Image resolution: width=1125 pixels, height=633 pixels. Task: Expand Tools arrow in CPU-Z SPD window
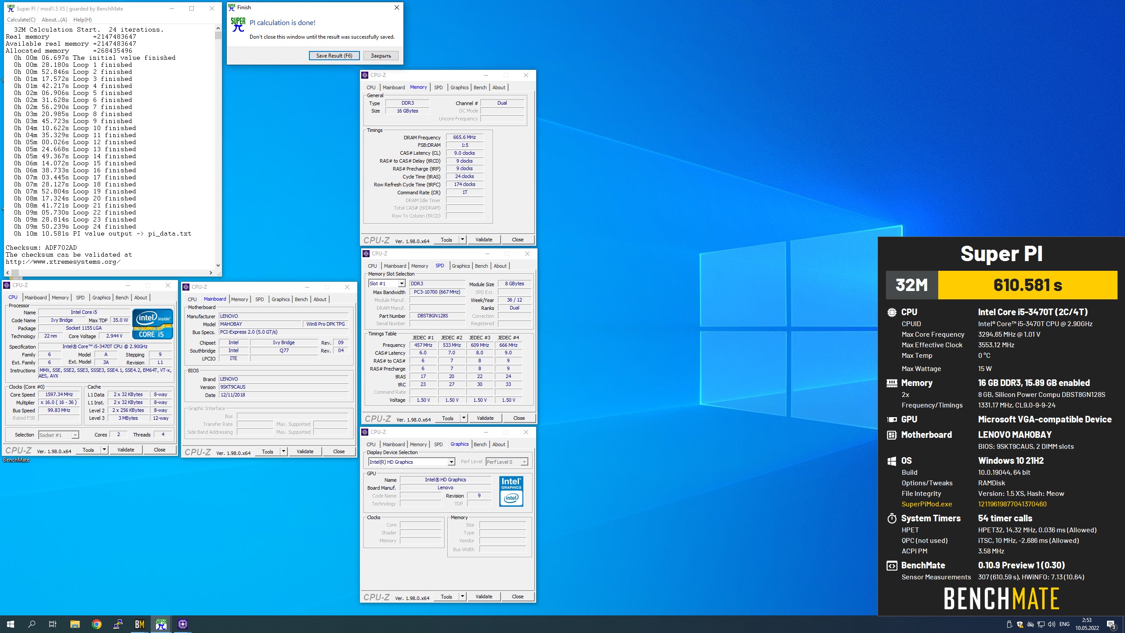464,418
